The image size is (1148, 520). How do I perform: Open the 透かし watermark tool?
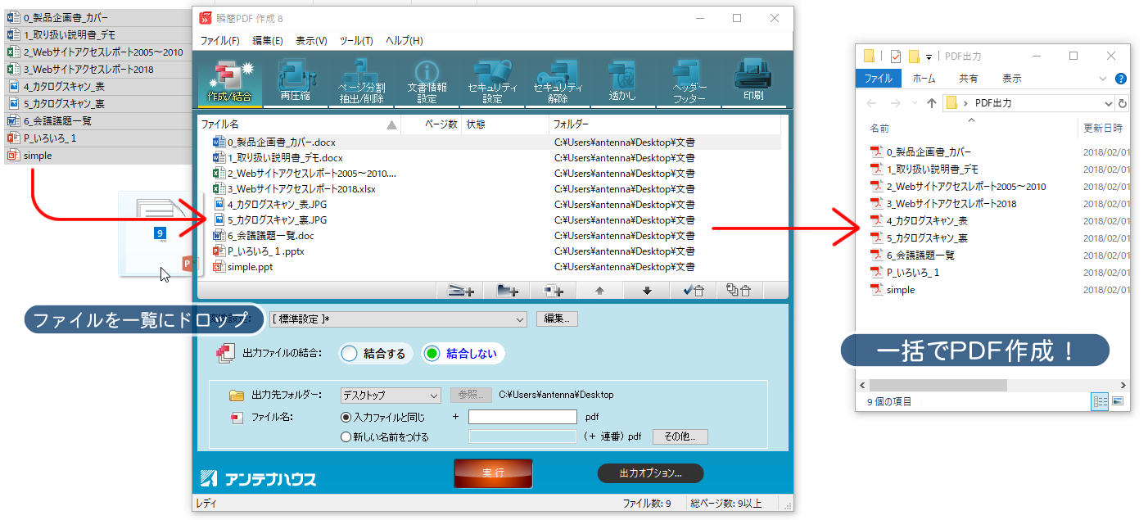pos(622,80)
